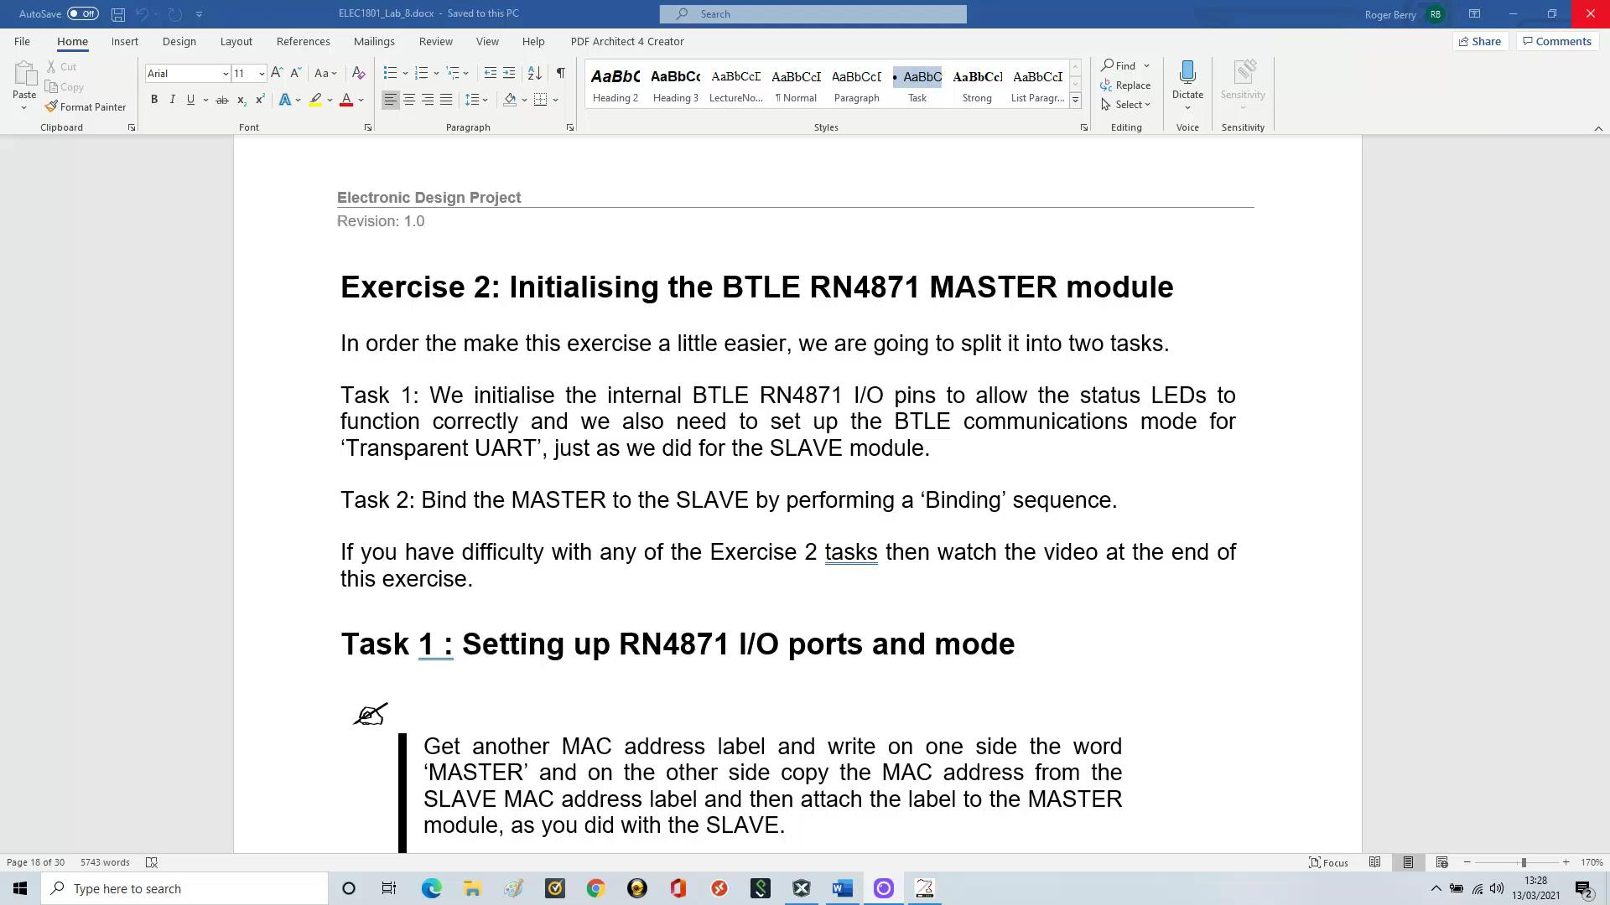1610x905 pixels.
Task: Open the Replace tool
Action: pyautogui.click(x=1126, y=85)
